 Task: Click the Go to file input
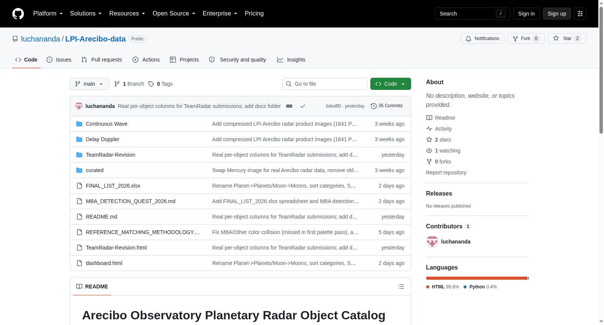[325, 84]
